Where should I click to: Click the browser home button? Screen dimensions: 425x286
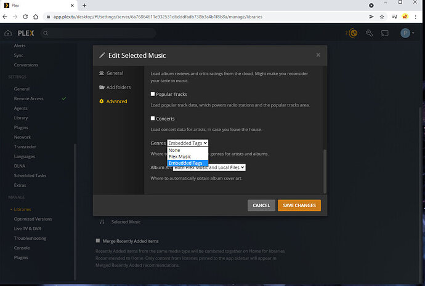pyautogui.click(x=36, y=17)
